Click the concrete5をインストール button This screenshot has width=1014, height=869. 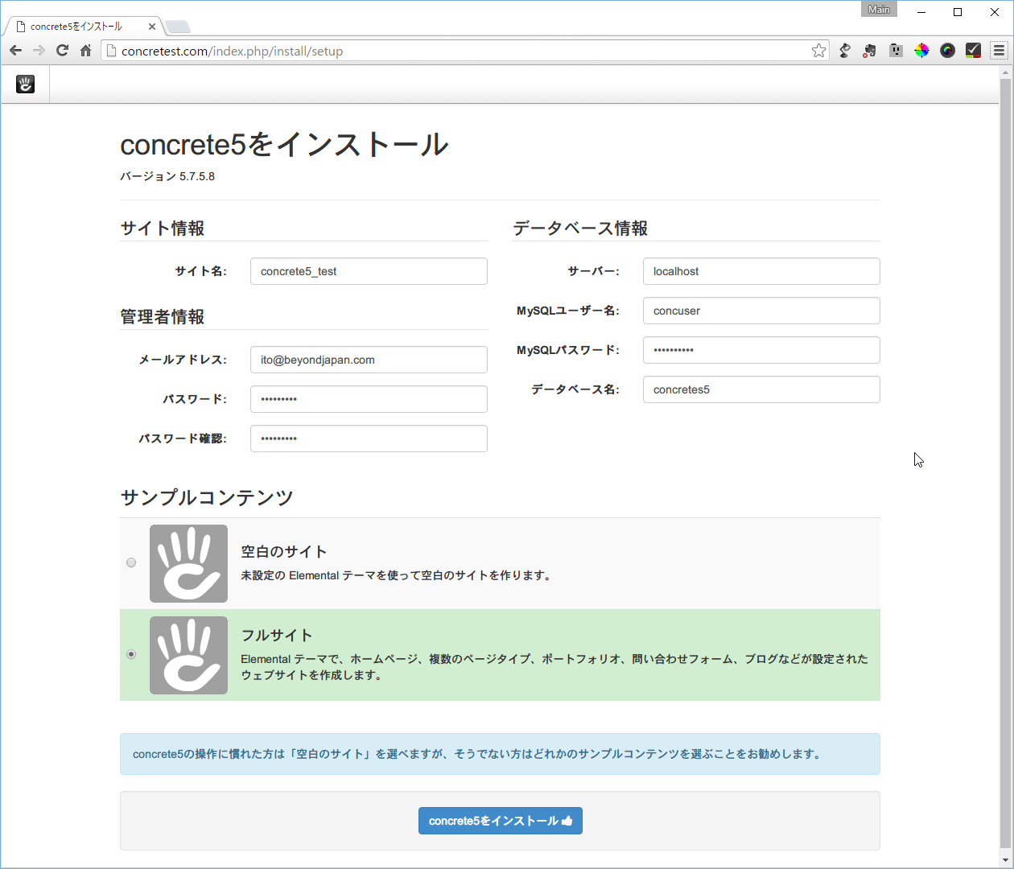[x=501, y=821]
